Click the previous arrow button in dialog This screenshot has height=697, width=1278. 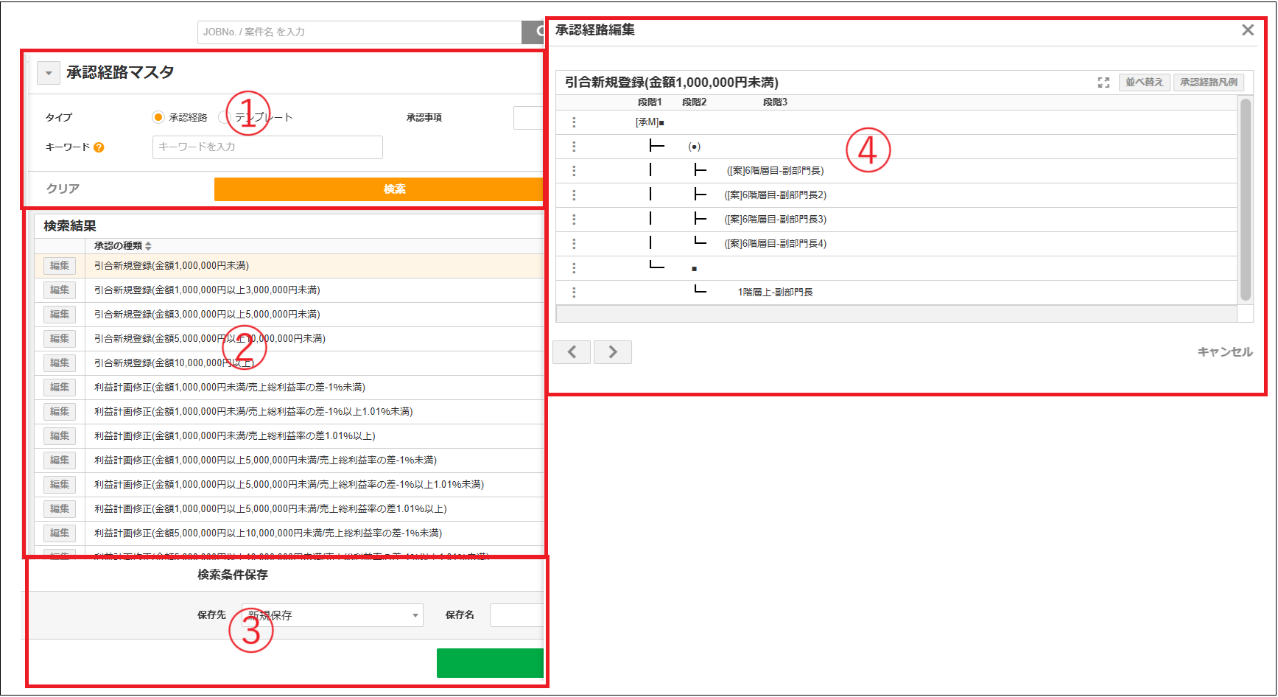[x=572, y=352]
